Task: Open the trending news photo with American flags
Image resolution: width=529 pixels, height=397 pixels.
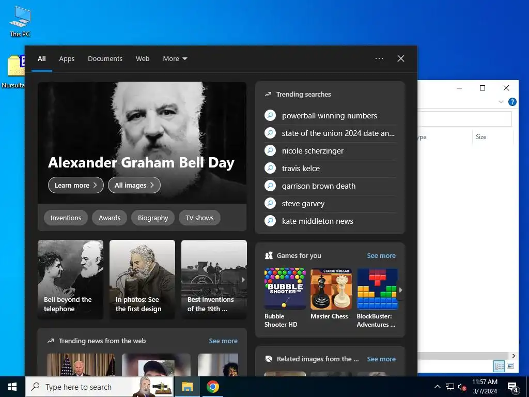Action: [x=81, y=365]
